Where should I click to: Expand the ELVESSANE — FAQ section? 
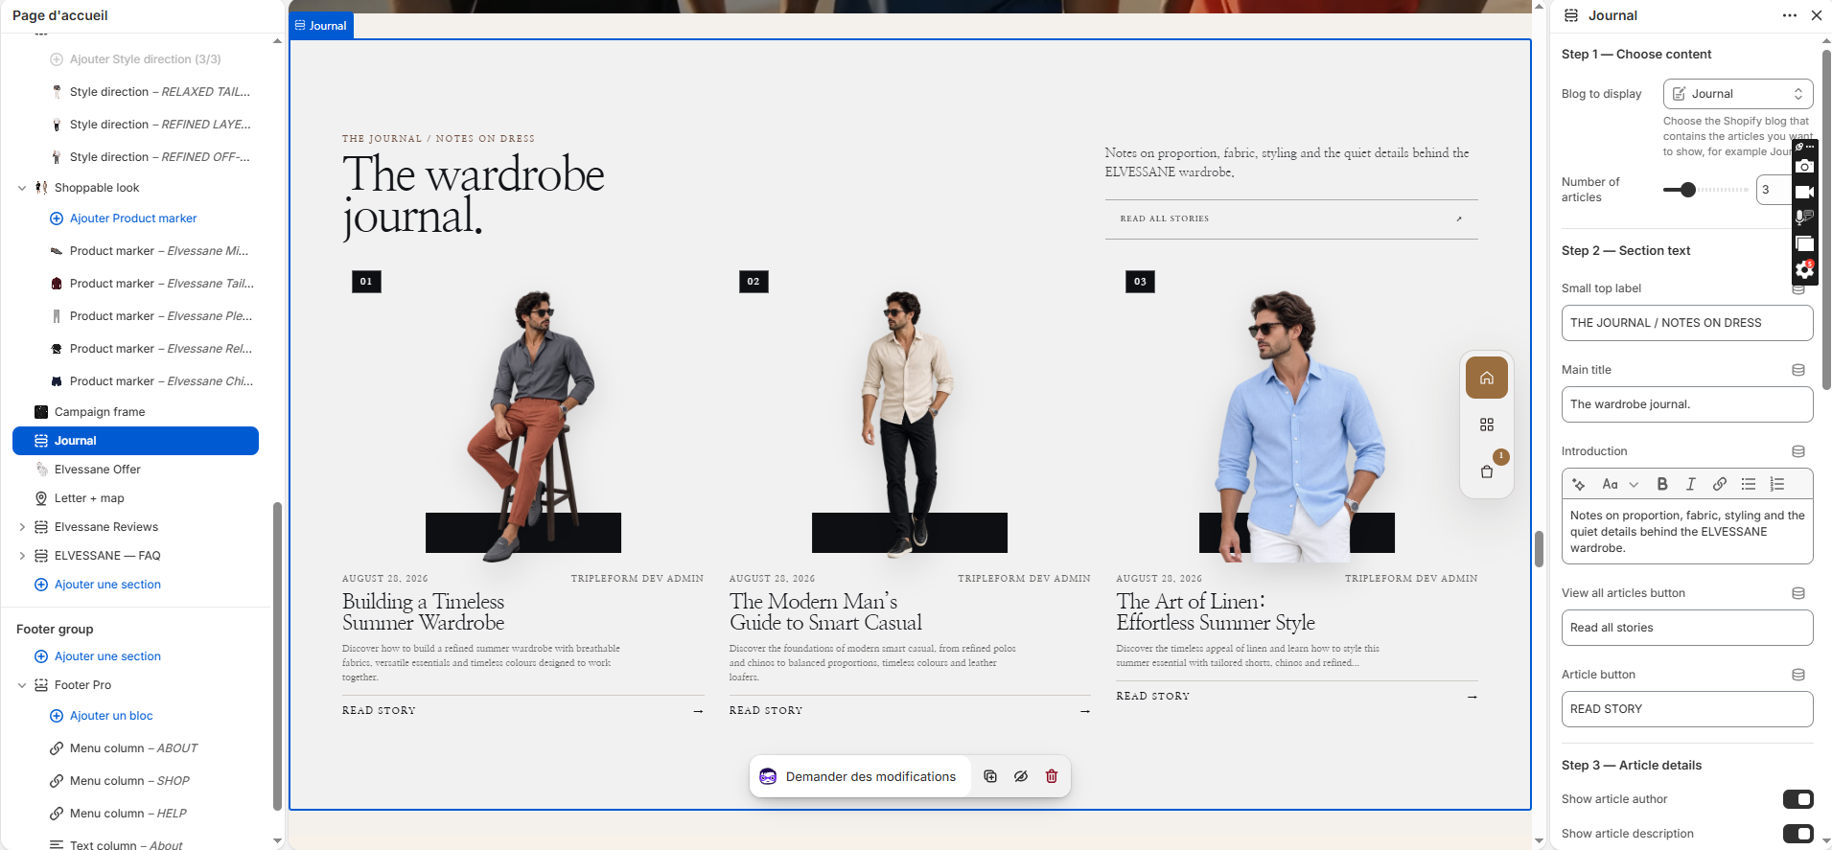pos(22,556)
